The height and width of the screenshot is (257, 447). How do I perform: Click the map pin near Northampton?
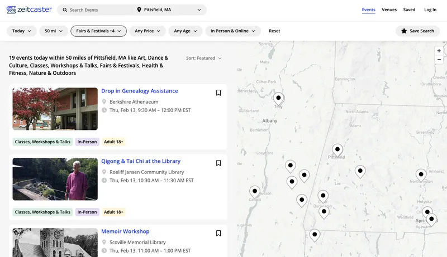pos(421,174)
